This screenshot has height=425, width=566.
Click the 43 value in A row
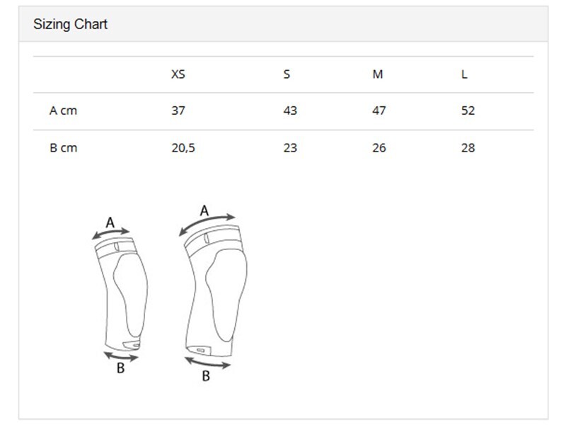pyautogui.click(x=290, y=110)
